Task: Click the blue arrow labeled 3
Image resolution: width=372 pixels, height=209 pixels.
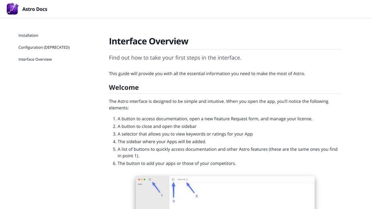Action: [190, 188]
